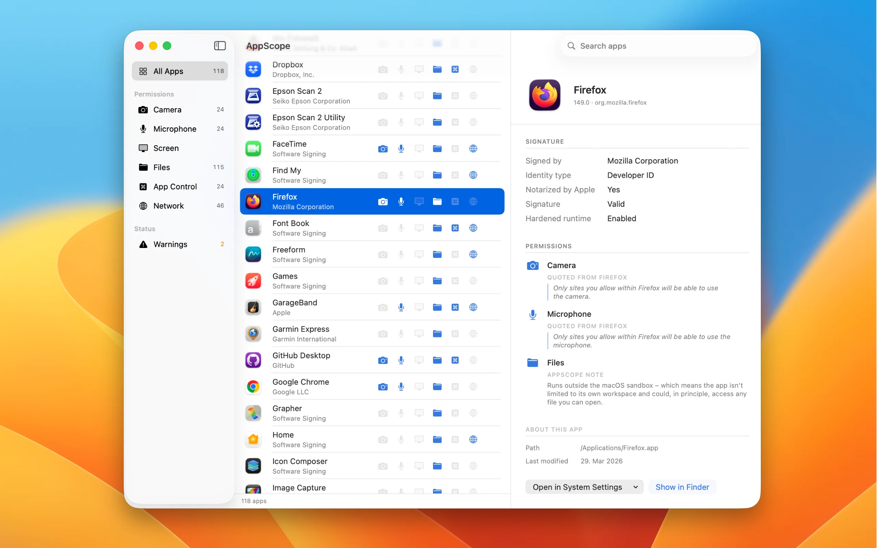Click Show in Finder
This screenshot has height=548, width=877.
tap(682, 487)
